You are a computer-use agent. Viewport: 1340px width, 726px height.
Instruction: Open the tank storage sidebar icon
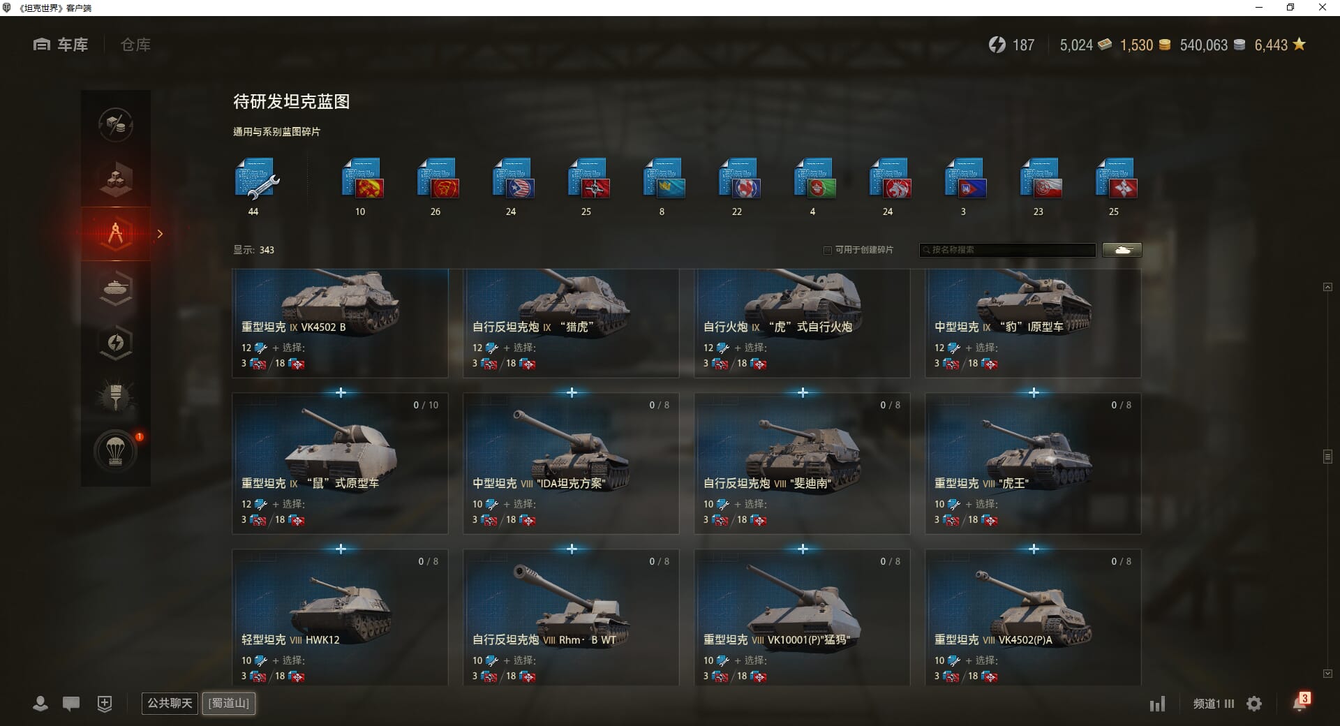[x=116, y=288]
